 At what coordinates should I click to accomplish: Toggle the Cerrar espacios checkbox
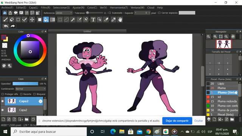[x=160, y=13]
